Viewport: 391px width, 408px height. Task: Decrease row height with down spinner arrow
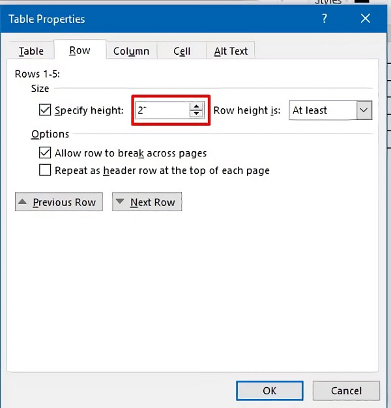click(196, 114)
